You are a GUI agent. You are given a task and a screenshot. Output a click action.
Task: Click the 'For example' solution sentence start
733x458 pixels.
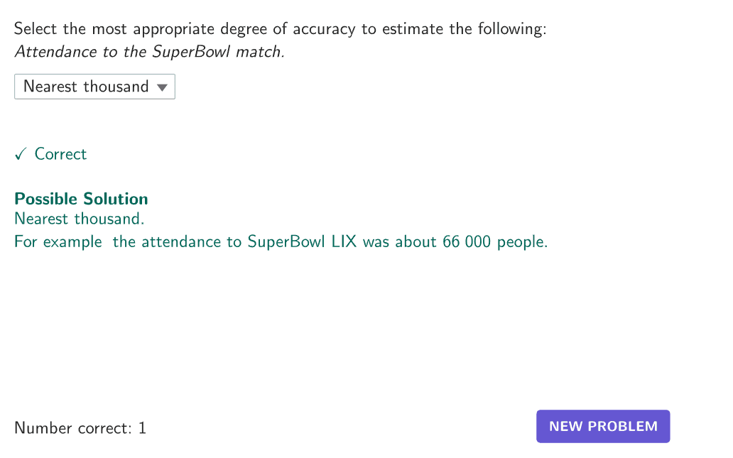tap(58, 242)
